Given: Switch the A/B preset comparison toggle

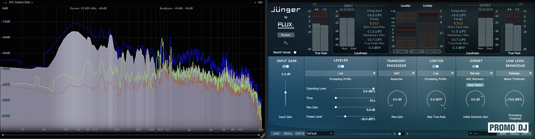Looking at the screenshot, I should coord(401,134).
